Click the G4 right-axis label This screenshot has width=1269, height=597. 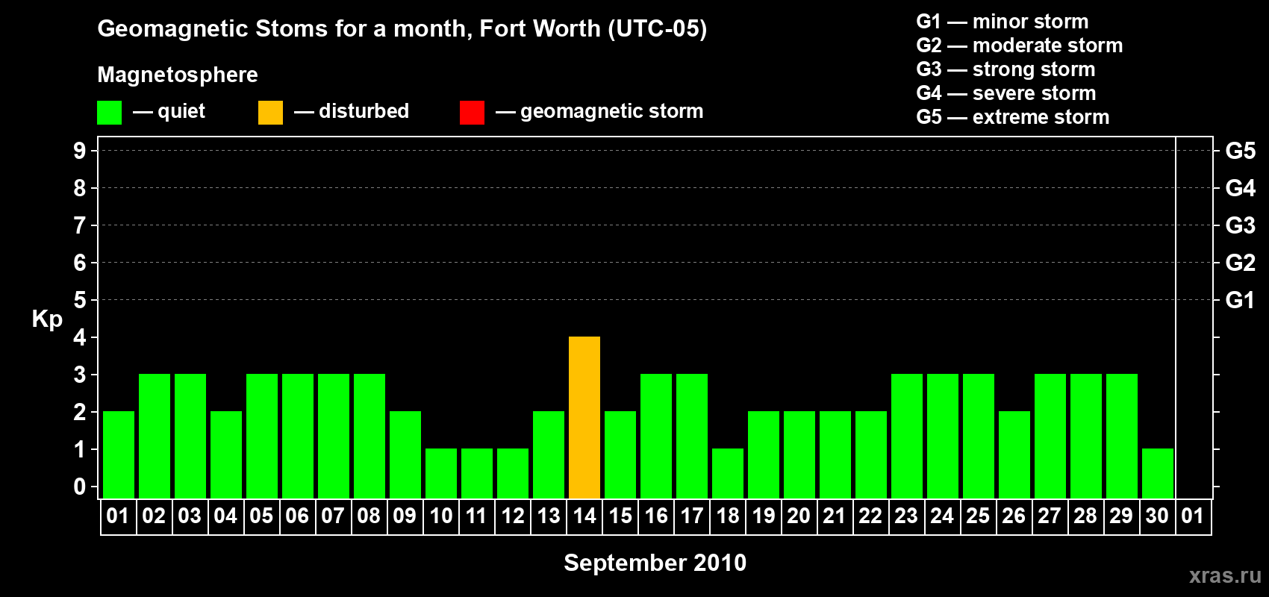click(1241, 188)
